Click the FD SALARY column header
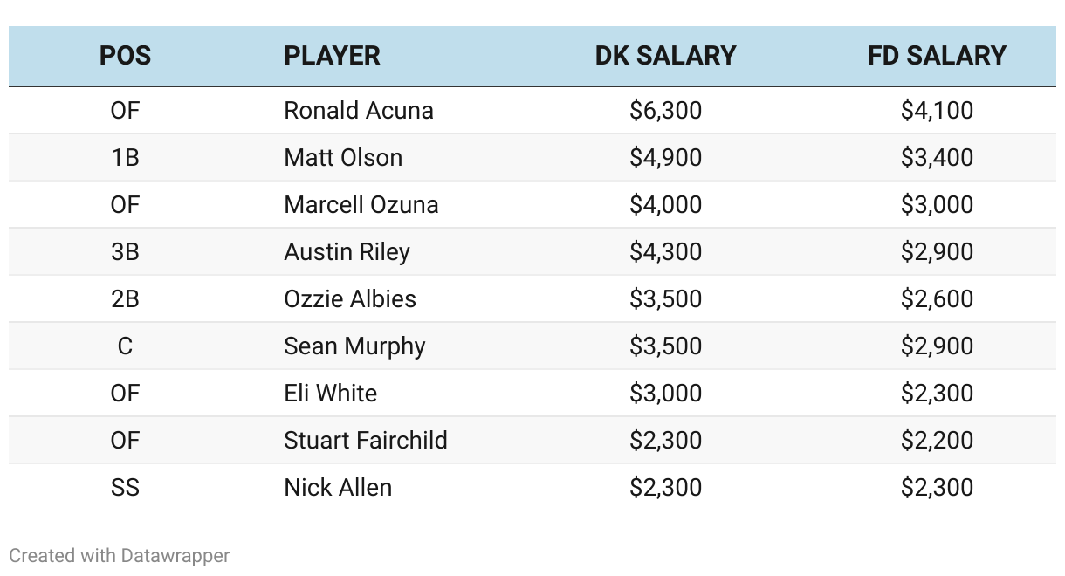Screen dimensions: 1065x576 pyautogui.click(x=937, y=56)
